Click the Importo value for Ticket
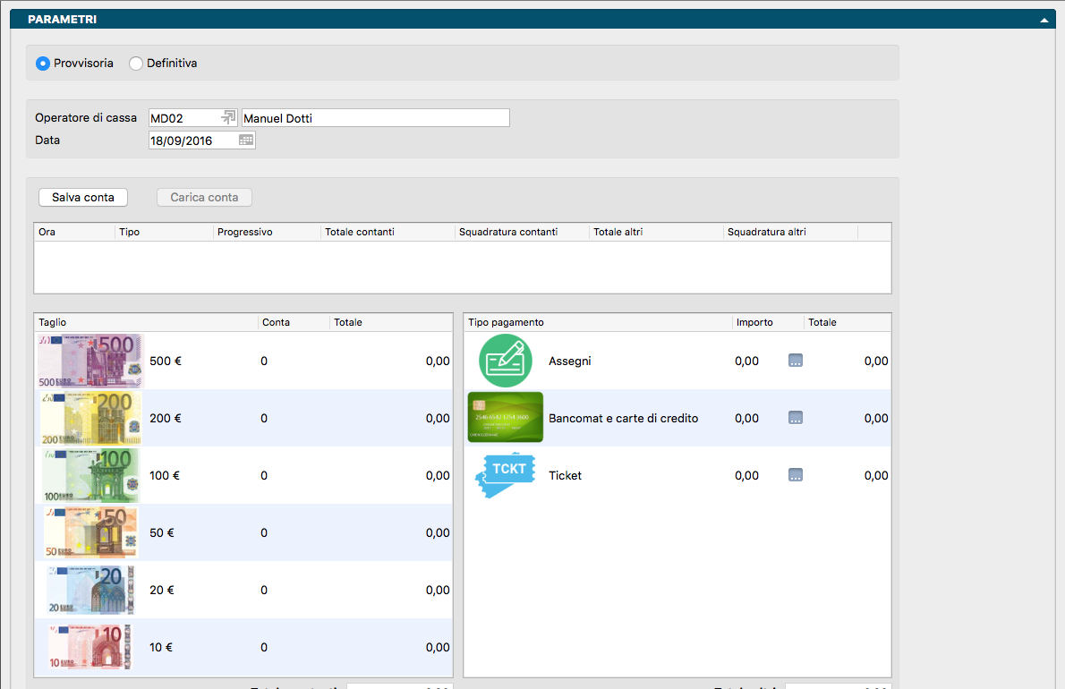The height and width of the screenshot is (689, 1065). 746,475
